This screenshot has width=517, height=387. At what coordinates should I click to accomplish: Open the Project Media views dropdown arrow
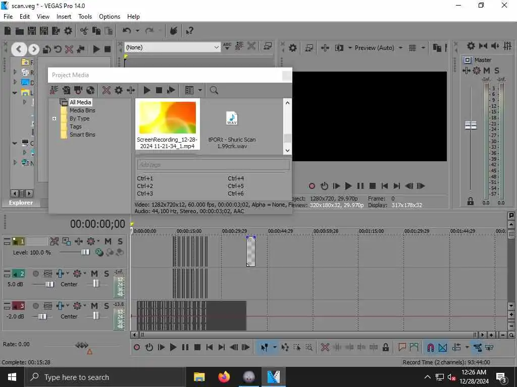click(200, 90)
